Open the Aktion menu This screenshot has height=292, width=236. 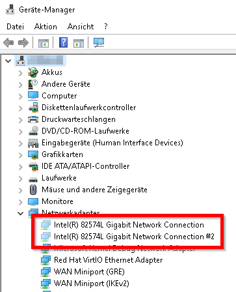tap(46, 27)
